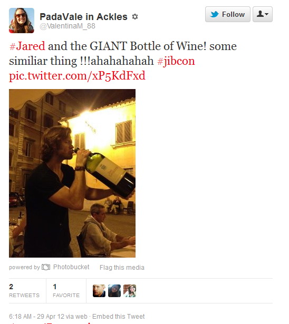Open the #jibcon hashtag
The image size is (289, 324).
point(176,61)
